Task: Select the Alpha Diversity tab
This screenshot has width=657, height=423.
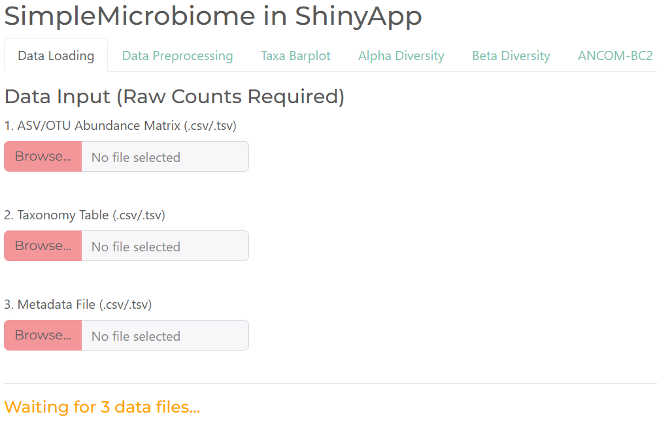Action: point(401,55)
